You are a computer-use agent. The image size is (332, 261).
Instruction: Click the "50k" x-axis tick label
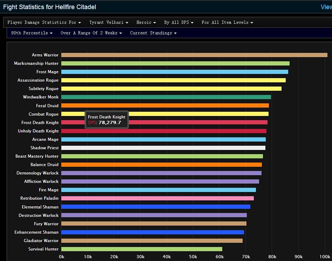coord(193,257)
